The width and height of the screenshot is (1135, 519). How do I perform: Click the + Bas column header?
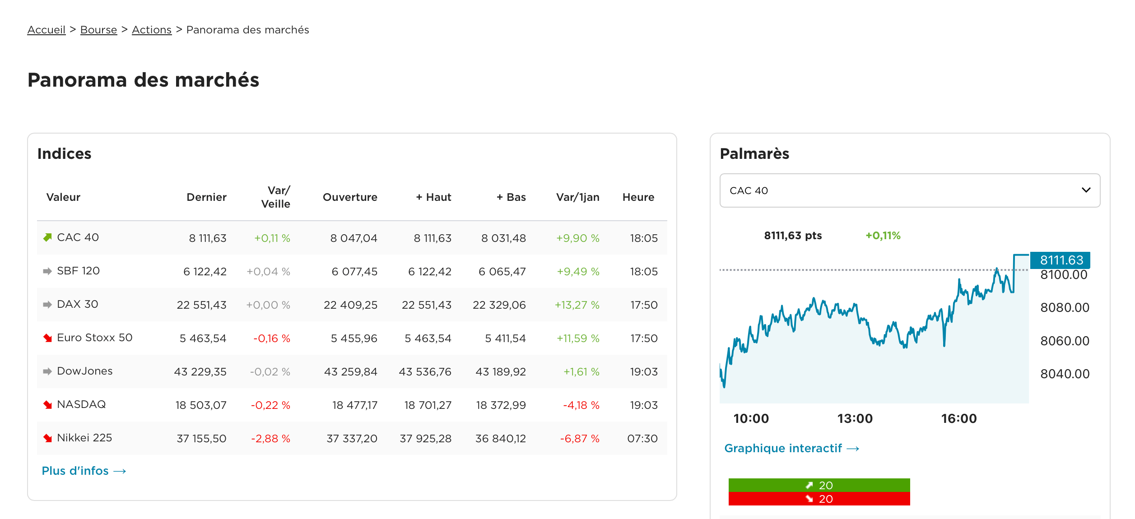pyautogui.click(x=511, y=197)
